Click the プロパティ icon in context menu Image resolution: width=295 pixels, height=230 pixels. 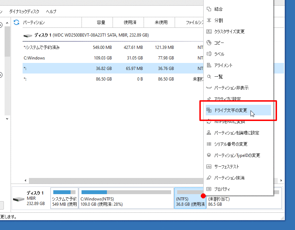(x=209, y=189)
